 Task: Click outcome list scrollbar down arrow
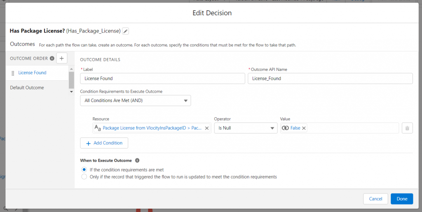[71, 92]
